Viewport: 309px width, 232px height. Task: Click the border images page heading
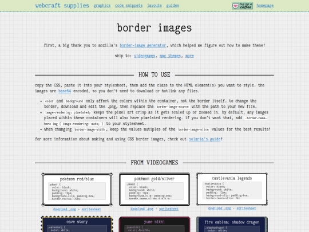coord(154,28)
